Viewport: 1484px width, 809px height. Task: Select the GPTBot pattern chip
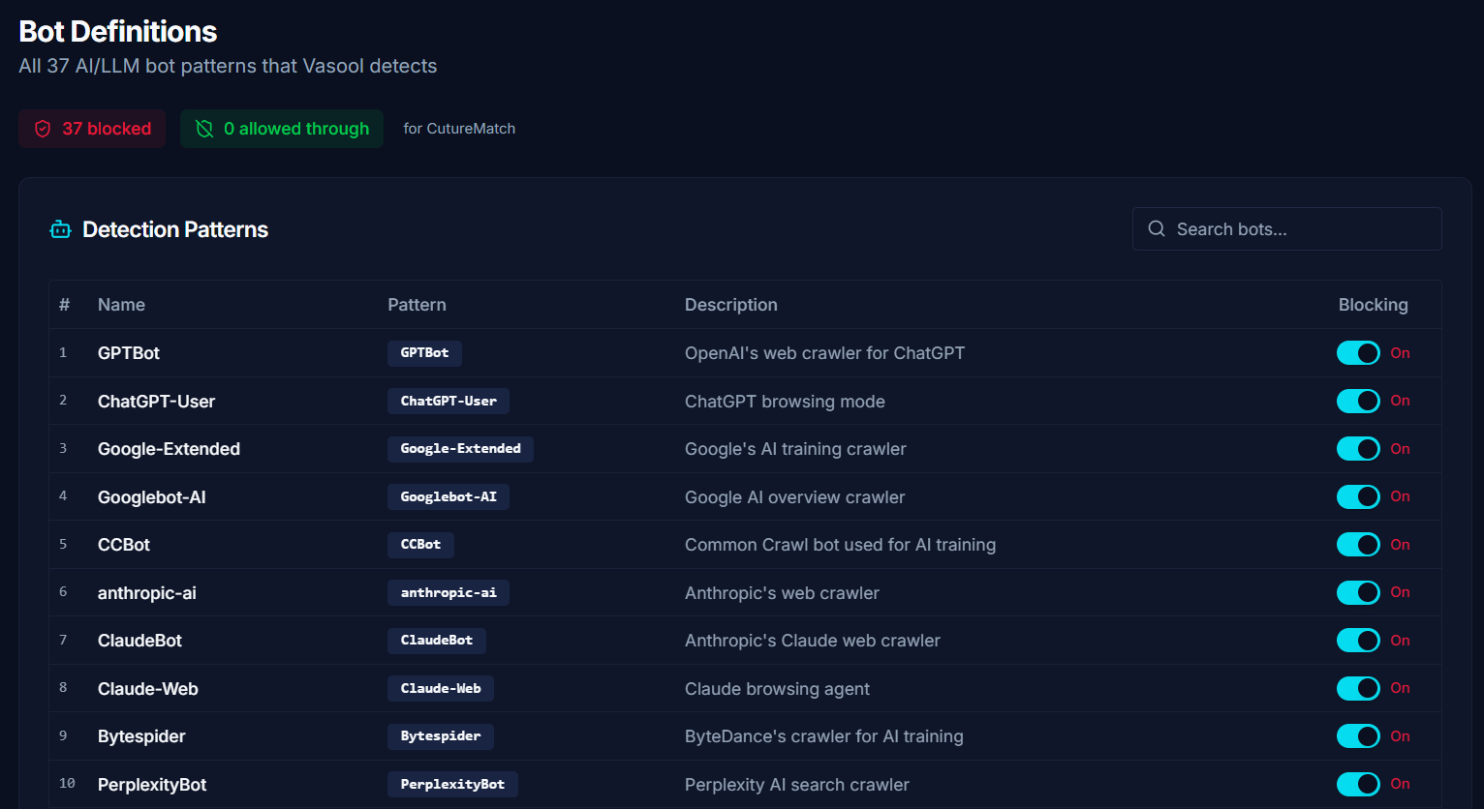pos(424,353)
